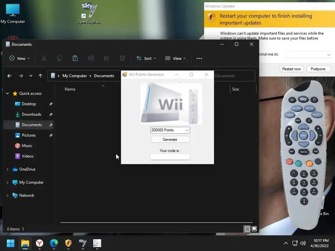Click the select button on Sky remote

point(303,136)
